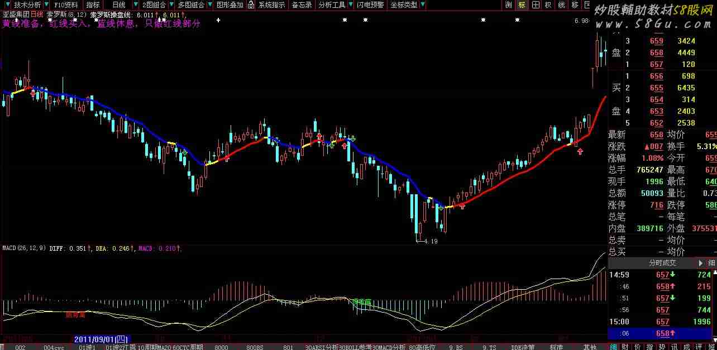Image resolution: width=717 pixels, height=350 pixels.
Task: Click the 15:00 trade time entry
Action: (618, 322)
